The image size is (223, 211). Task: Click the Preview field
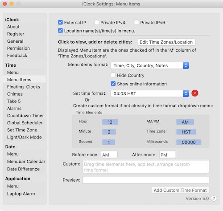pos(146,180)
